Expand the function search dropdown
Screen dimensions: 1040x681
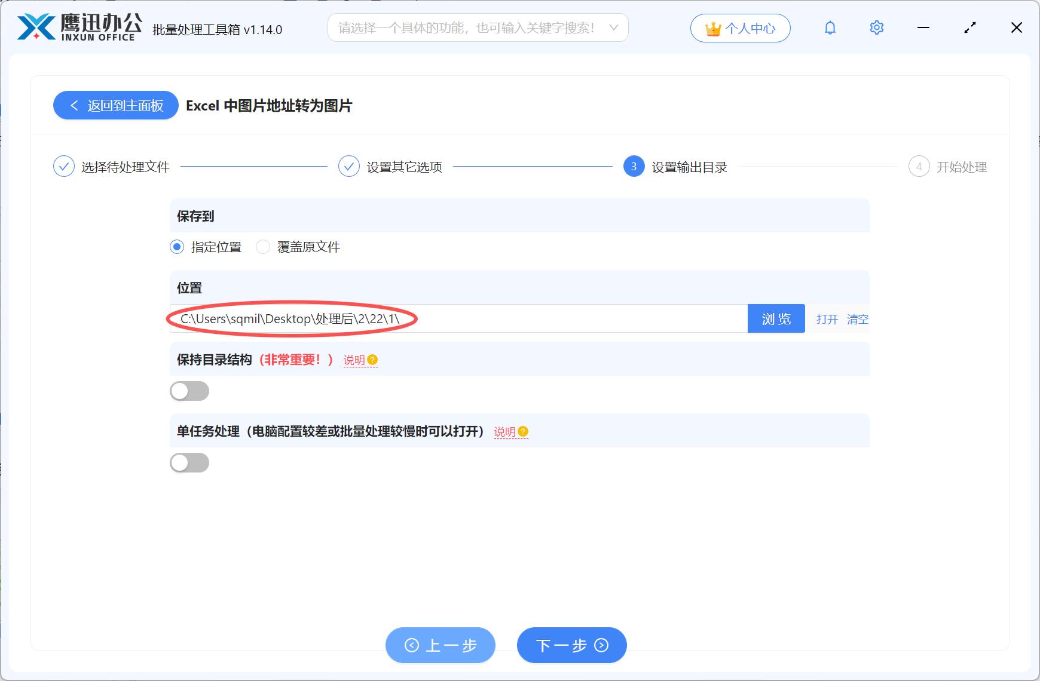click(613, 27)
